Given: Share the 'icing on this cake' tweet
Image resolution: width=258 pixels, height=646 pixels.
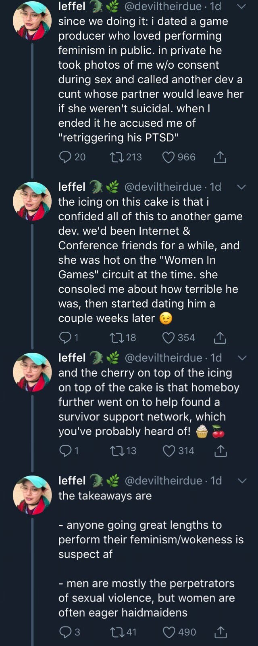Looking at the screenshot, I should coord(220,338).
